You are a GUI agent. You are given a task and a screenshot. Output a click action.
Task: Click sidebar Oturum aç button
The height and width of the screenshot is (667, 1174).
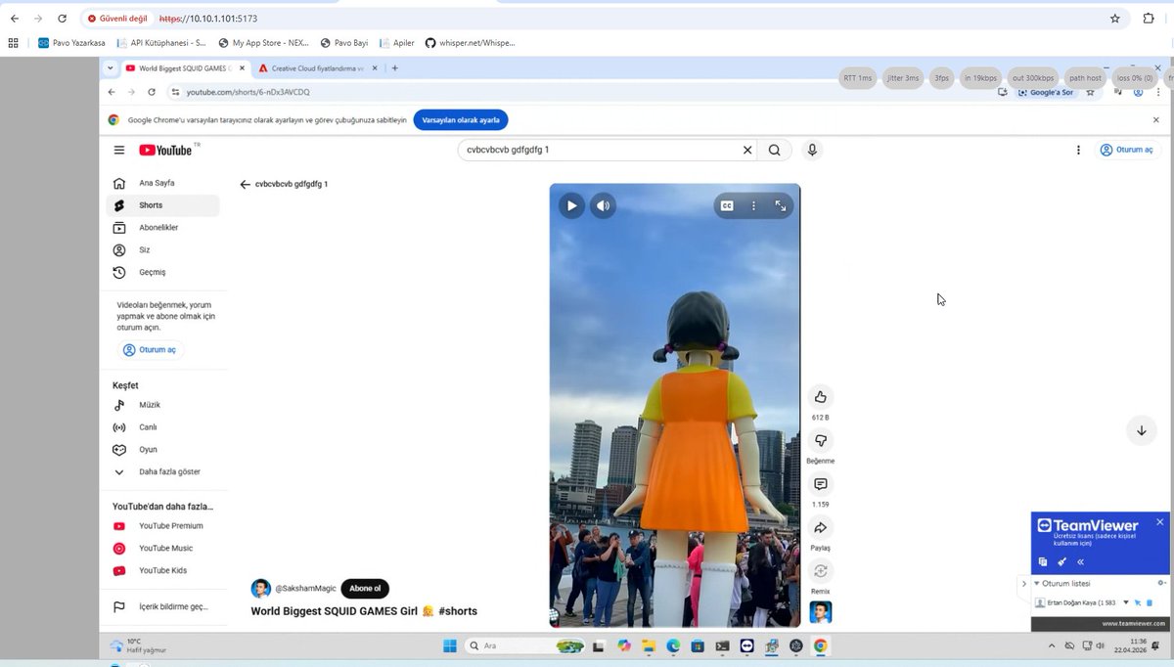pyautogui.click(x=150, y=349)
